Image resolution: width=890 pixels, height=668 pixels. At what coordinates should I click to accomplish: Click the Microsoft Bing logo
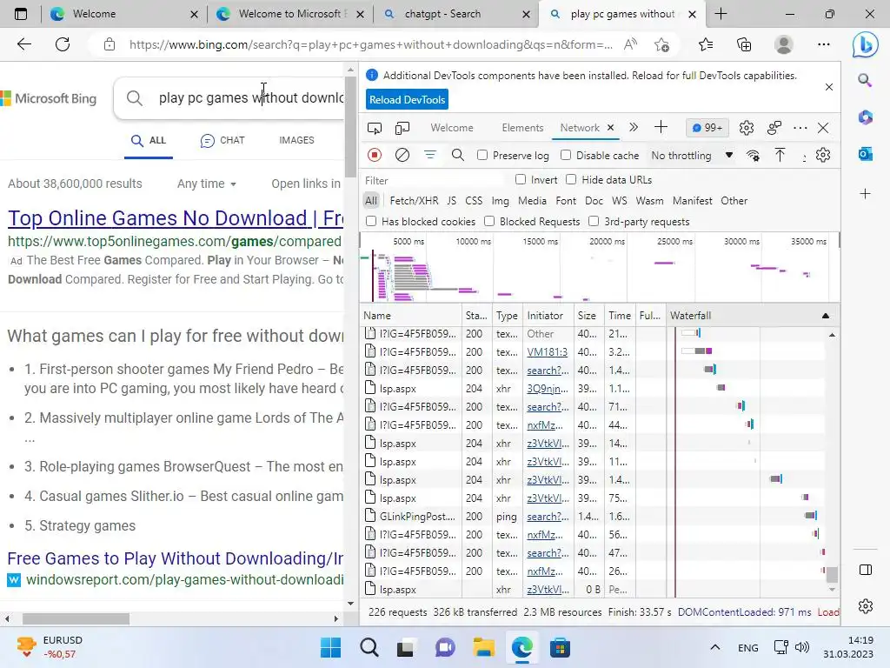(x=49, y=98)
